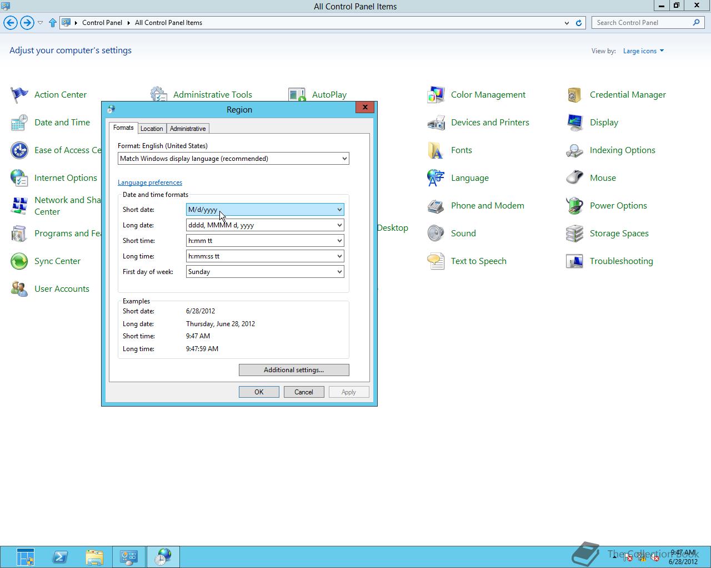711x568 pixels.
Task: Open Language preferences link
Action: tap(150, 182)
